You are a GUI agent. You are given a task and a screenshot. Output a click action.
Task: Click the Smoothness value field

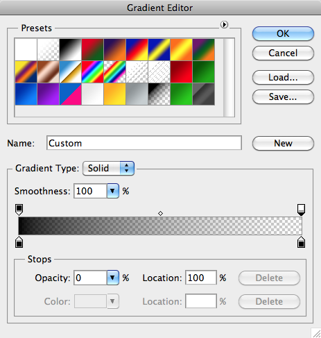pos(90,191)
